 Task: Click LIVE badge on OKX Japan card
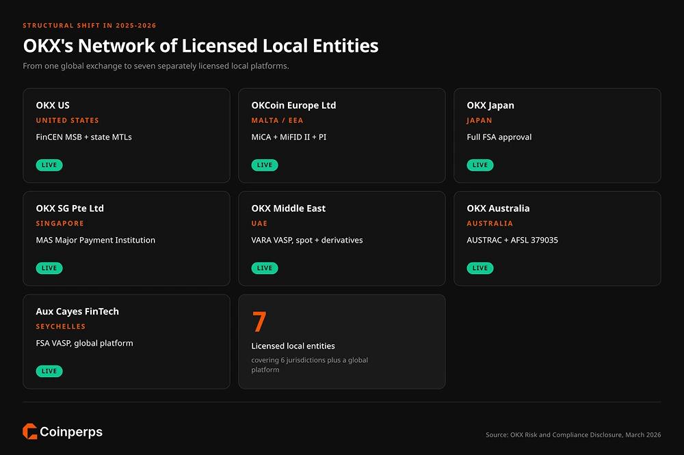(480, 165)
